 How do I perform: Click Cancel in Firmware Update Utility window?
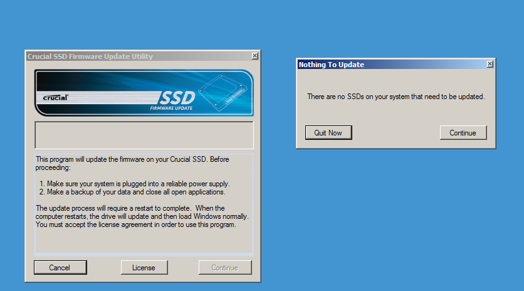pyautogui.click(x=60, y=268)
